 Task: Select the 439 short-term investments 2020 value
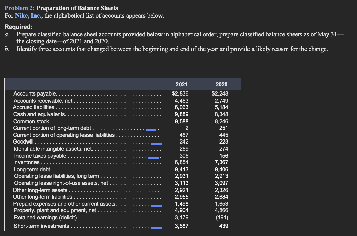tap(224, 226)
